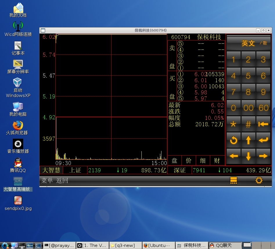Open the 我的电脑 desktop icon

click(x=18, y=109)
